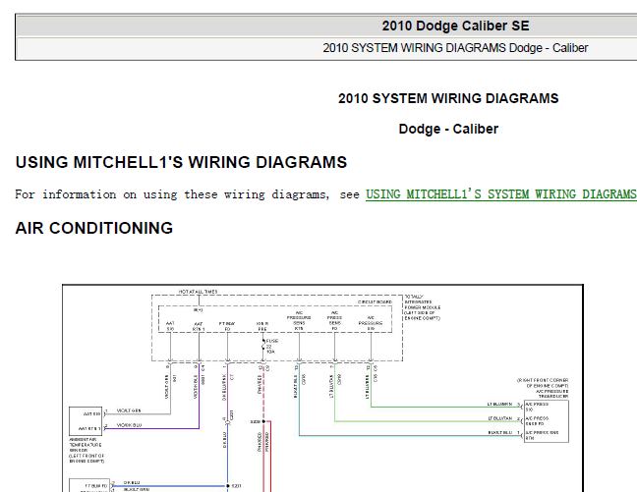This screenshot has height=492, width=637.
Task: Click the centered 'Dodge - Caliber' subtitle
Action: click(448, 129)
